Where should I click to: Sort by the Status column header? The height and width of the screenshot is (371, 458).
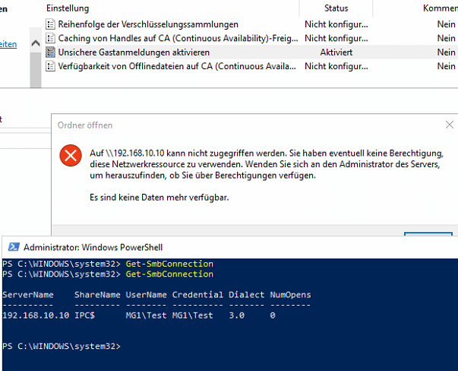[336, 8]
